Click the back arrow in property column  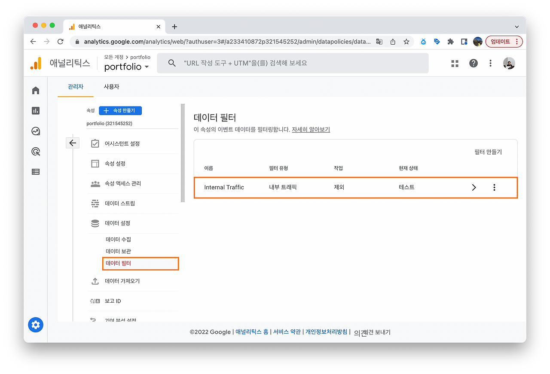(x=73, y=143)
